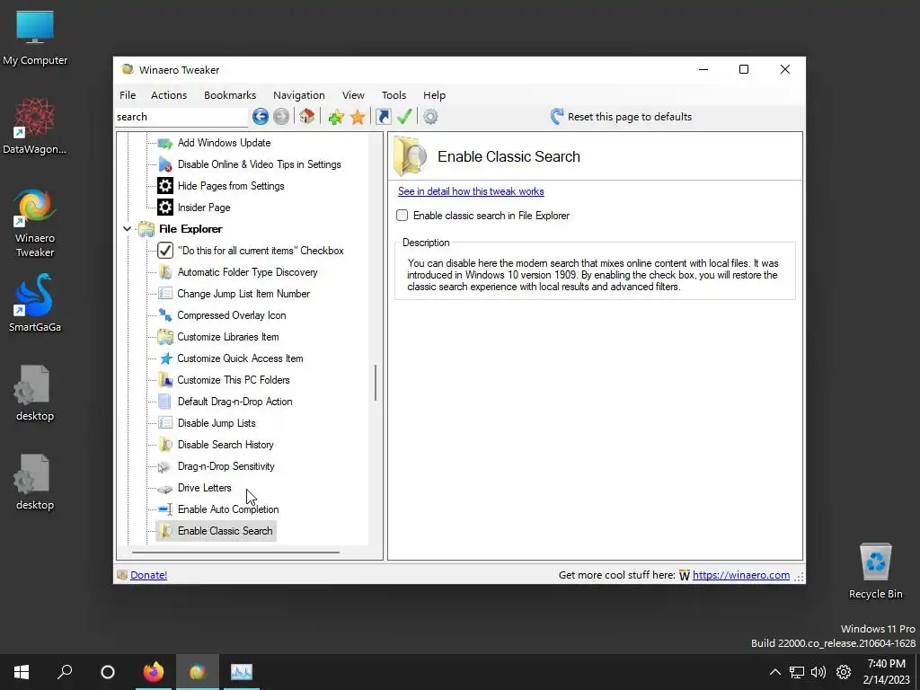Click the Compressed Overlay Icon's icon
Screen dimensions: 920x690
[x=165, y=315]
